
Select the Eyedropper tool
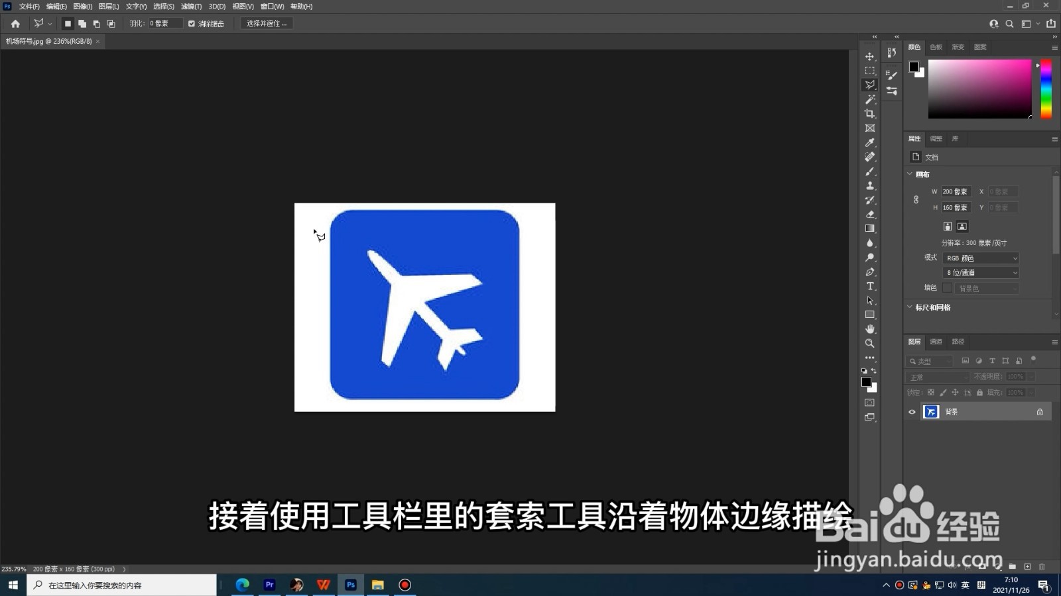pyautogui.click(x=869, y=142)
